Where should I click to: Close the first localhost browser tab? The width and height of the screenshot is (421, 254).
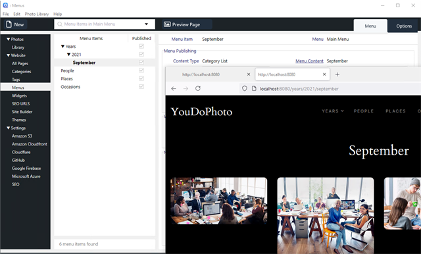[x=249, y=74]
